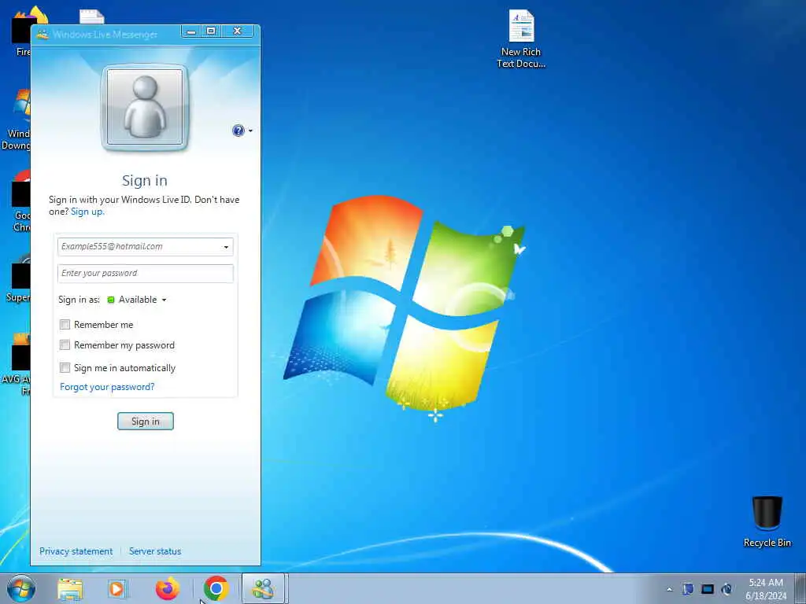Expand the email address dropdown arrow

tap(226, 247)
